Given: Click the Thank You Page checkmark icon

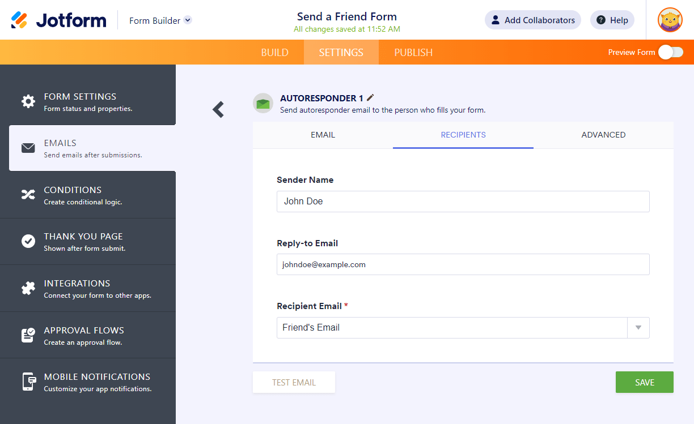Looking at the screenshot, I should point(28,241).
